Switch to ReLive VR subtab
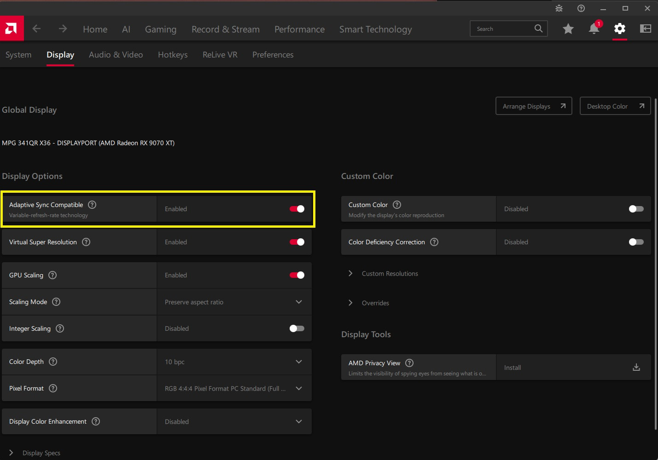Image resolution: width=658 pixels, height=460 pixels. [x=220, y=55]
